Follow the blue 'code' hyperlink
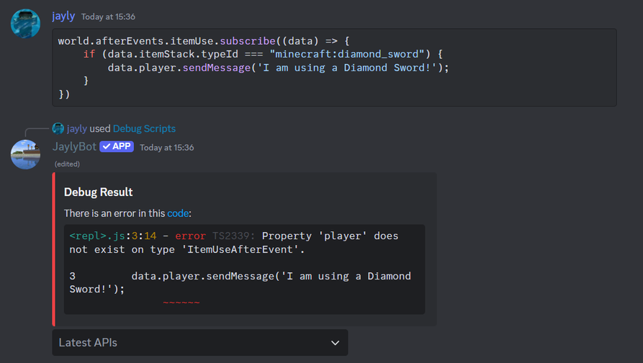This screenshot has width=643, height=363. (179, 213)
